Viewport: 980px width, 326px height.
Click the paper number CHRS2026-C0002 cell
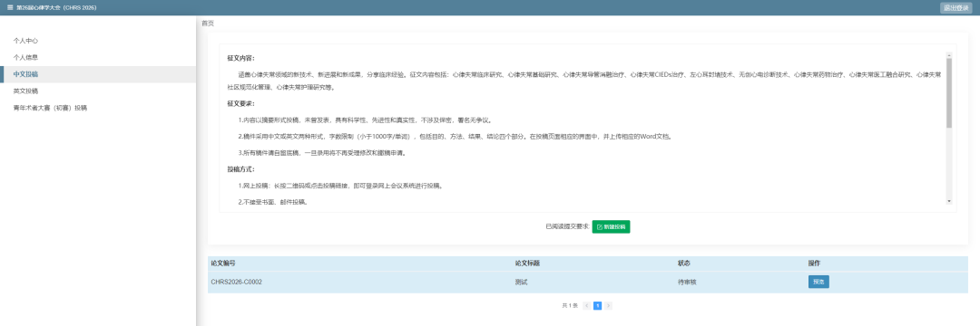[236, 282]
